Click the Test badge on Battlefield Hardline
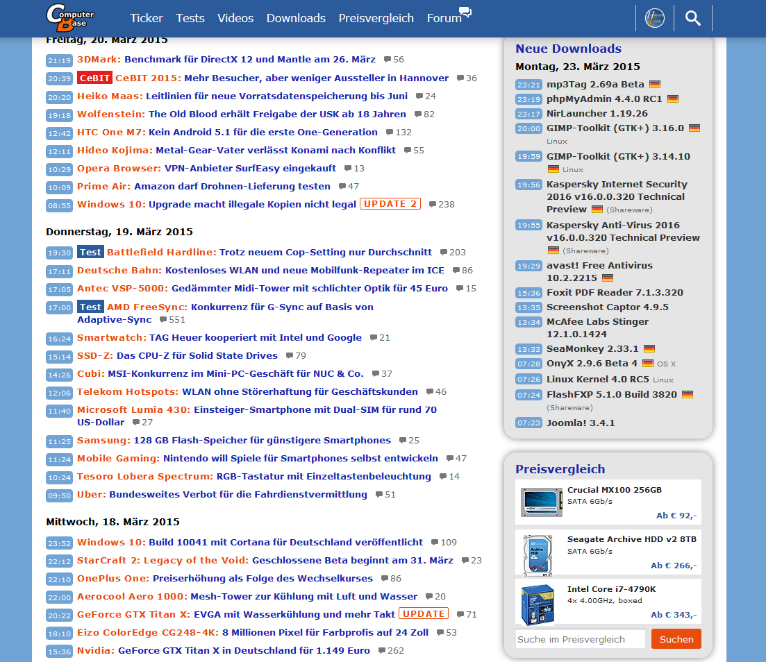Screen dimensions: 766x662 coord(90,253)
